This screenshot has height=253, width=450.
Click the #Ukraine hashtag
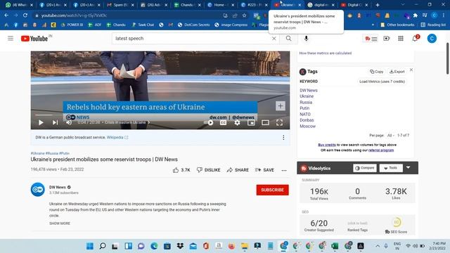click(x=37, y=153)
